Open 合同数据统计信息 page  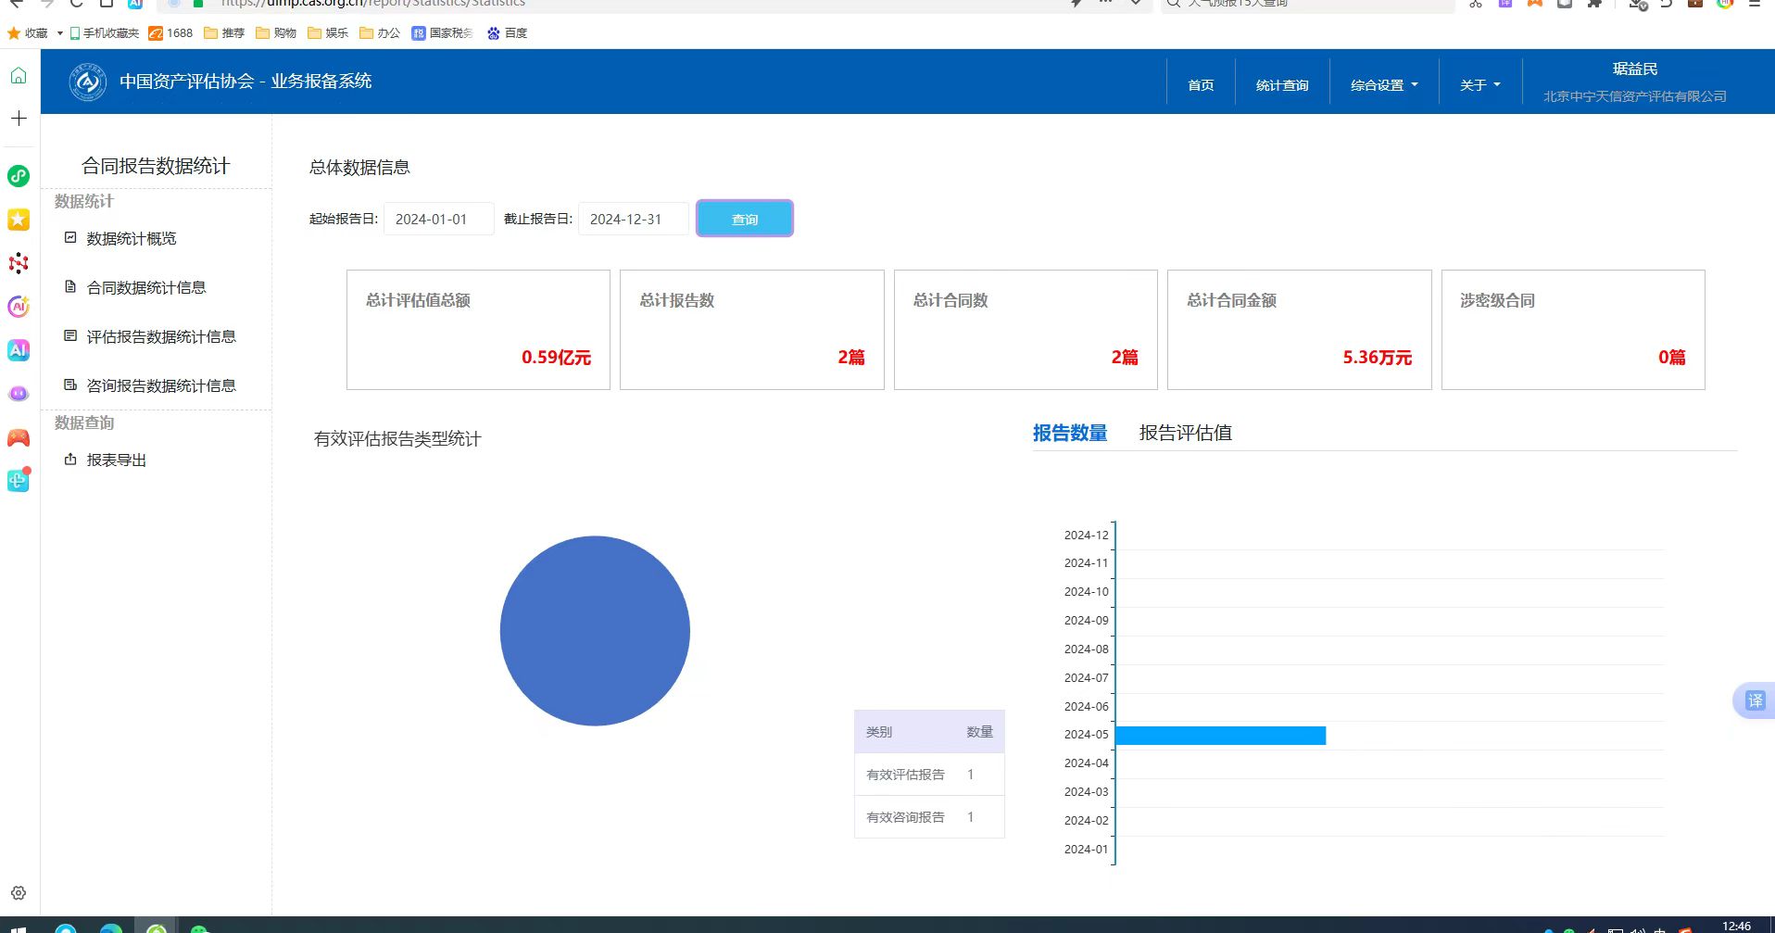coord(145,288)
